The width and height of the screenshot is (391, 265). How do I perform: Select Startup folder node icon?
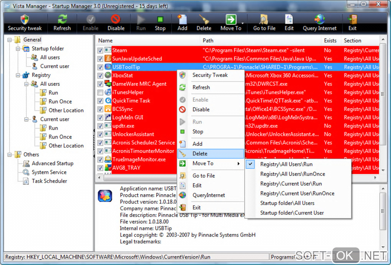coord(26,49)
